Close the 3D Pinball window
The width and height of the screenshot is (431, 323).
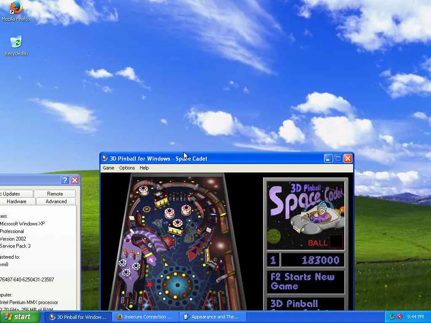click(x=348, y=159)
